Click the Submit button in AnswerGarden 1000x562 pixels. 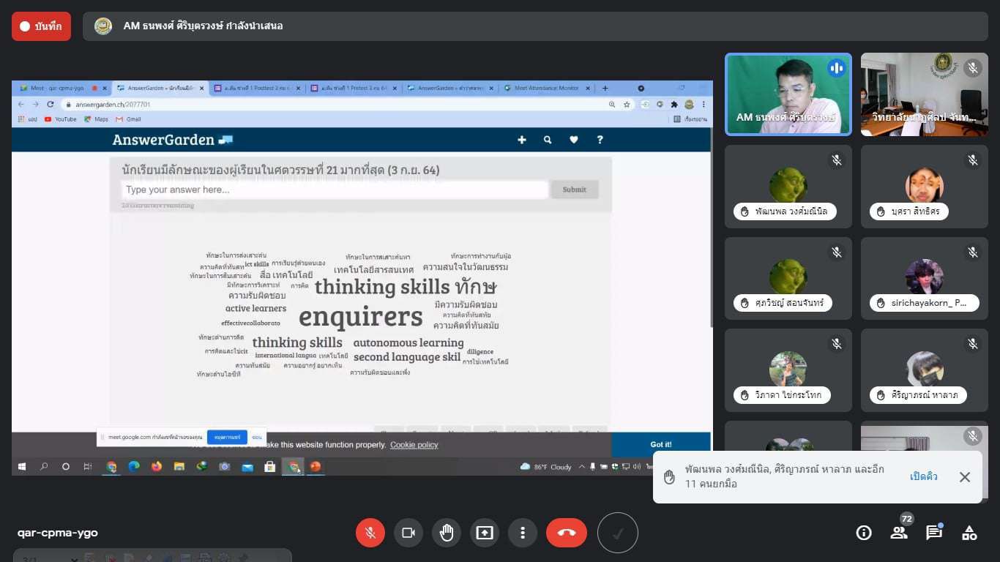[574, 190]
